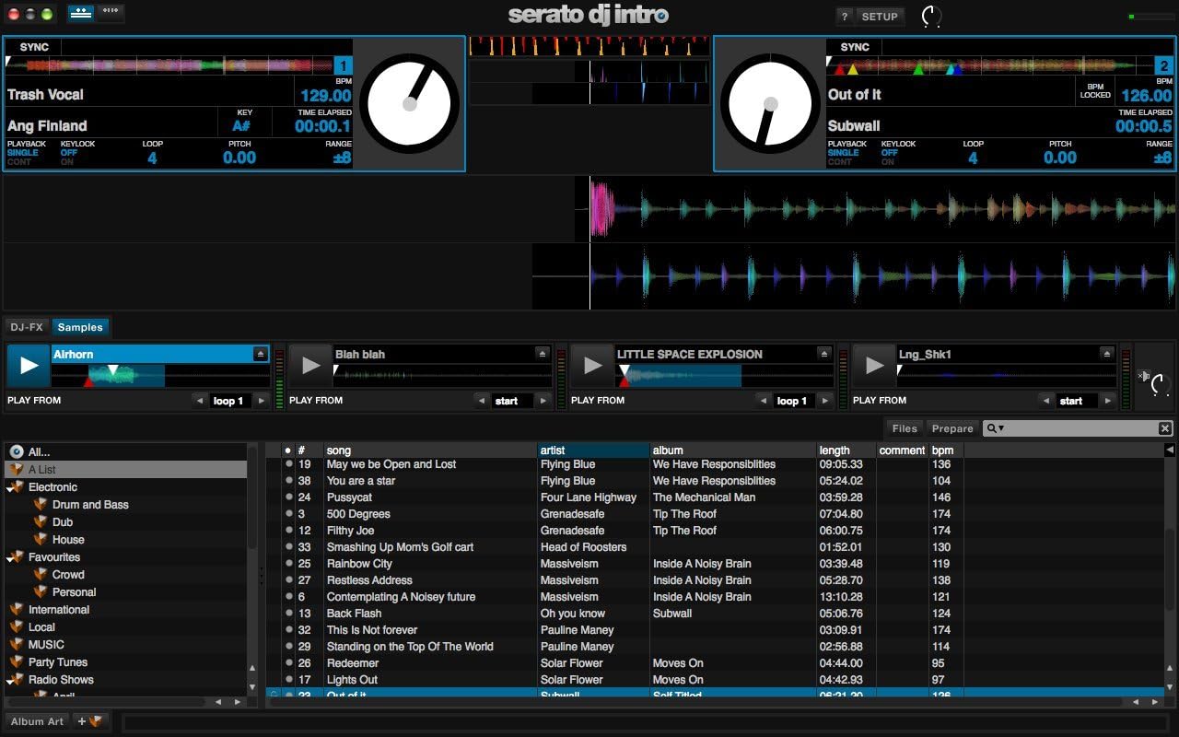Play the LITTLE SPACE EXPLOSION sample

coord(591,365)
